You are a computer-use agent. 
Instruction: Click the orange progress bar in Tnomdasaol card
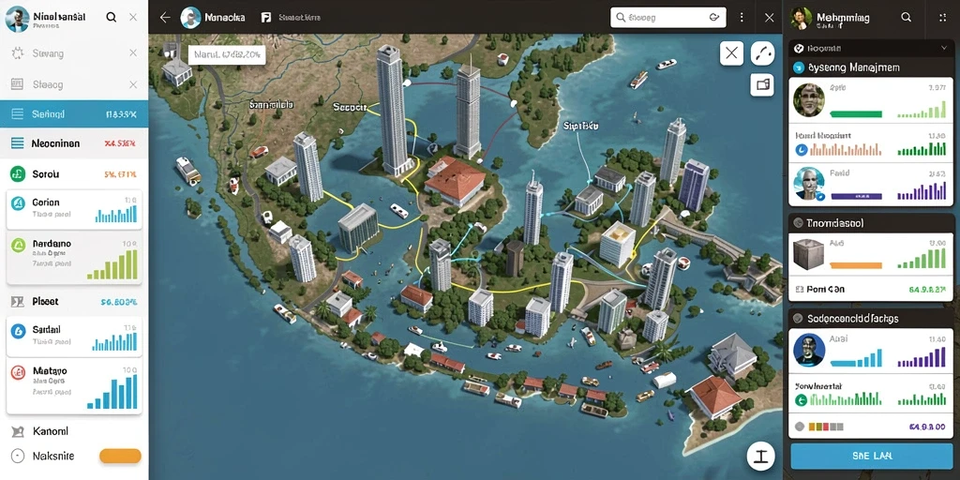coord(855,265)
